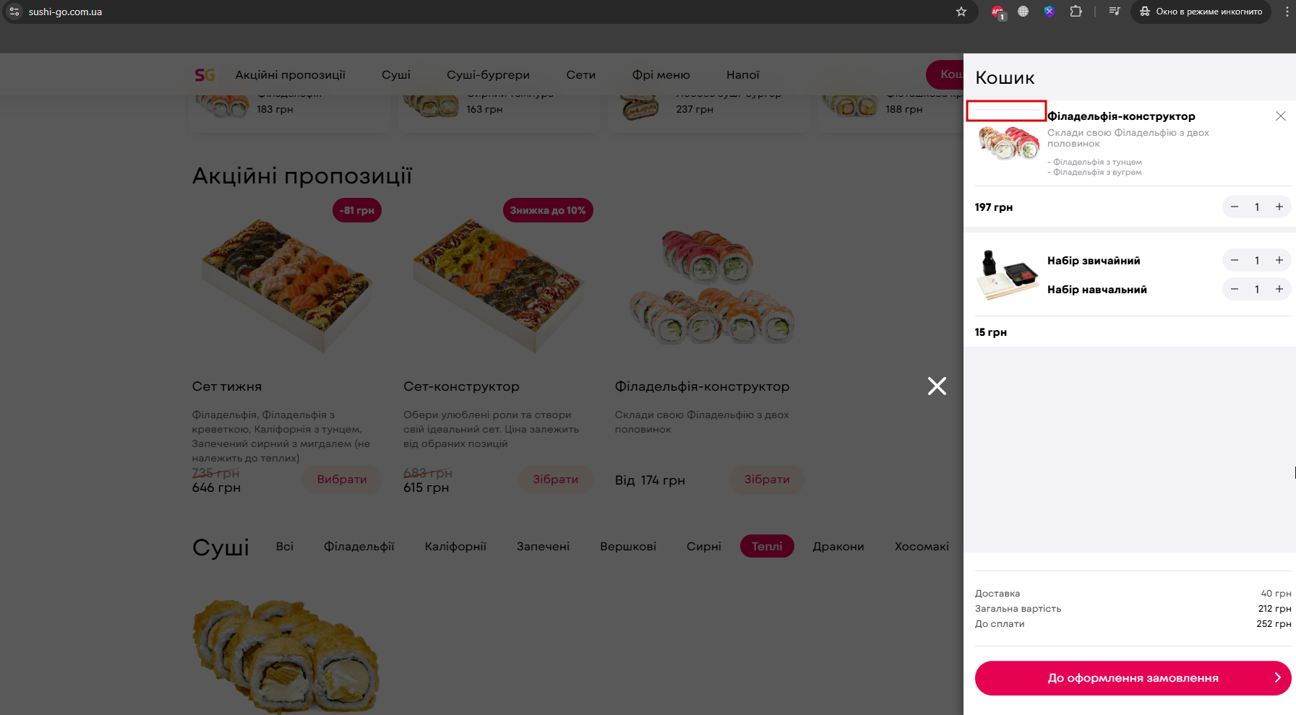Increase Набір навчальний quantity with plus
This screenshot has height=715, width=1296.
click(1279, 290)
